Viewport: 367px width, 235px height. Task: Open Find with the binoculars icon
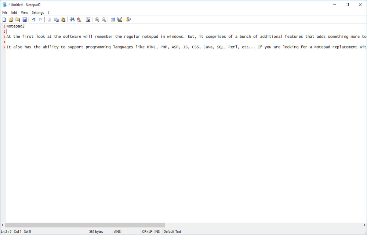point(72,20)
